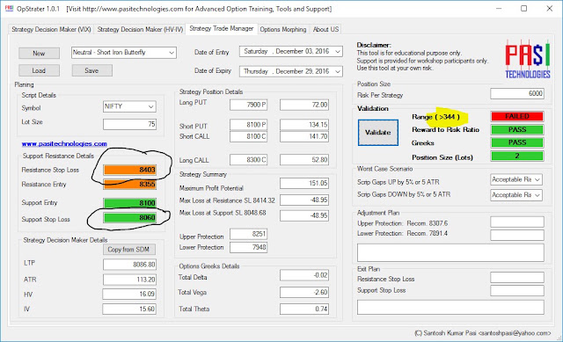Switch to Strategy Decision Maker (VIX) tab
Viewport: 563px width, 342px height.
[51, 29]
